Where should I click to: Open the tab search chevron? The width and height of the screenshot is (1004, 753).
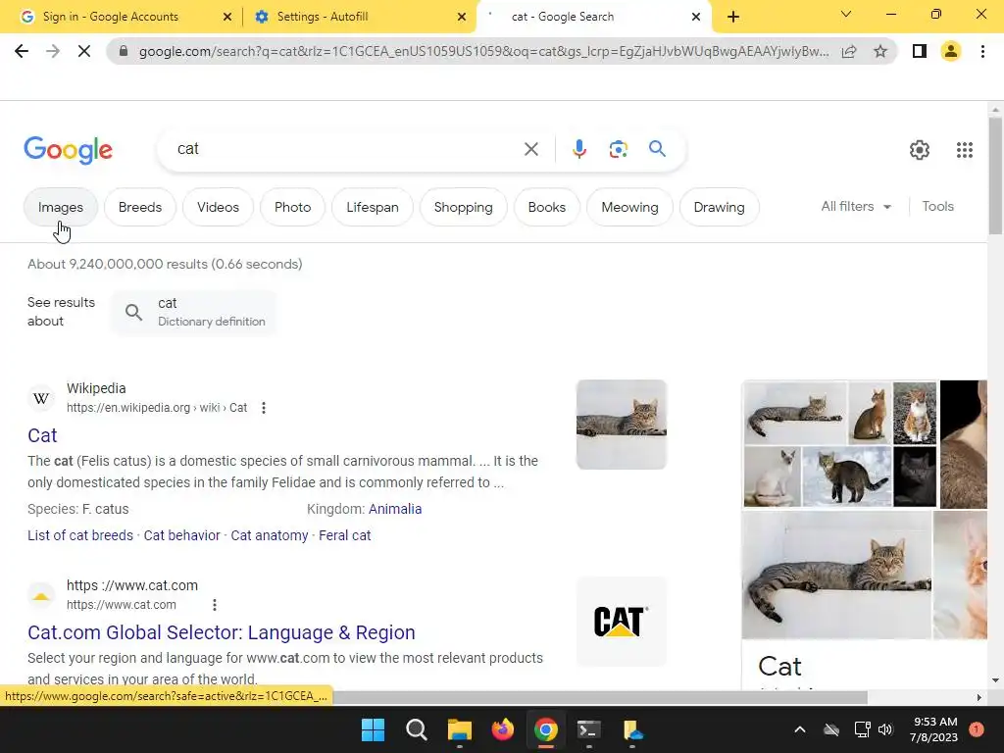pos(846,14)
